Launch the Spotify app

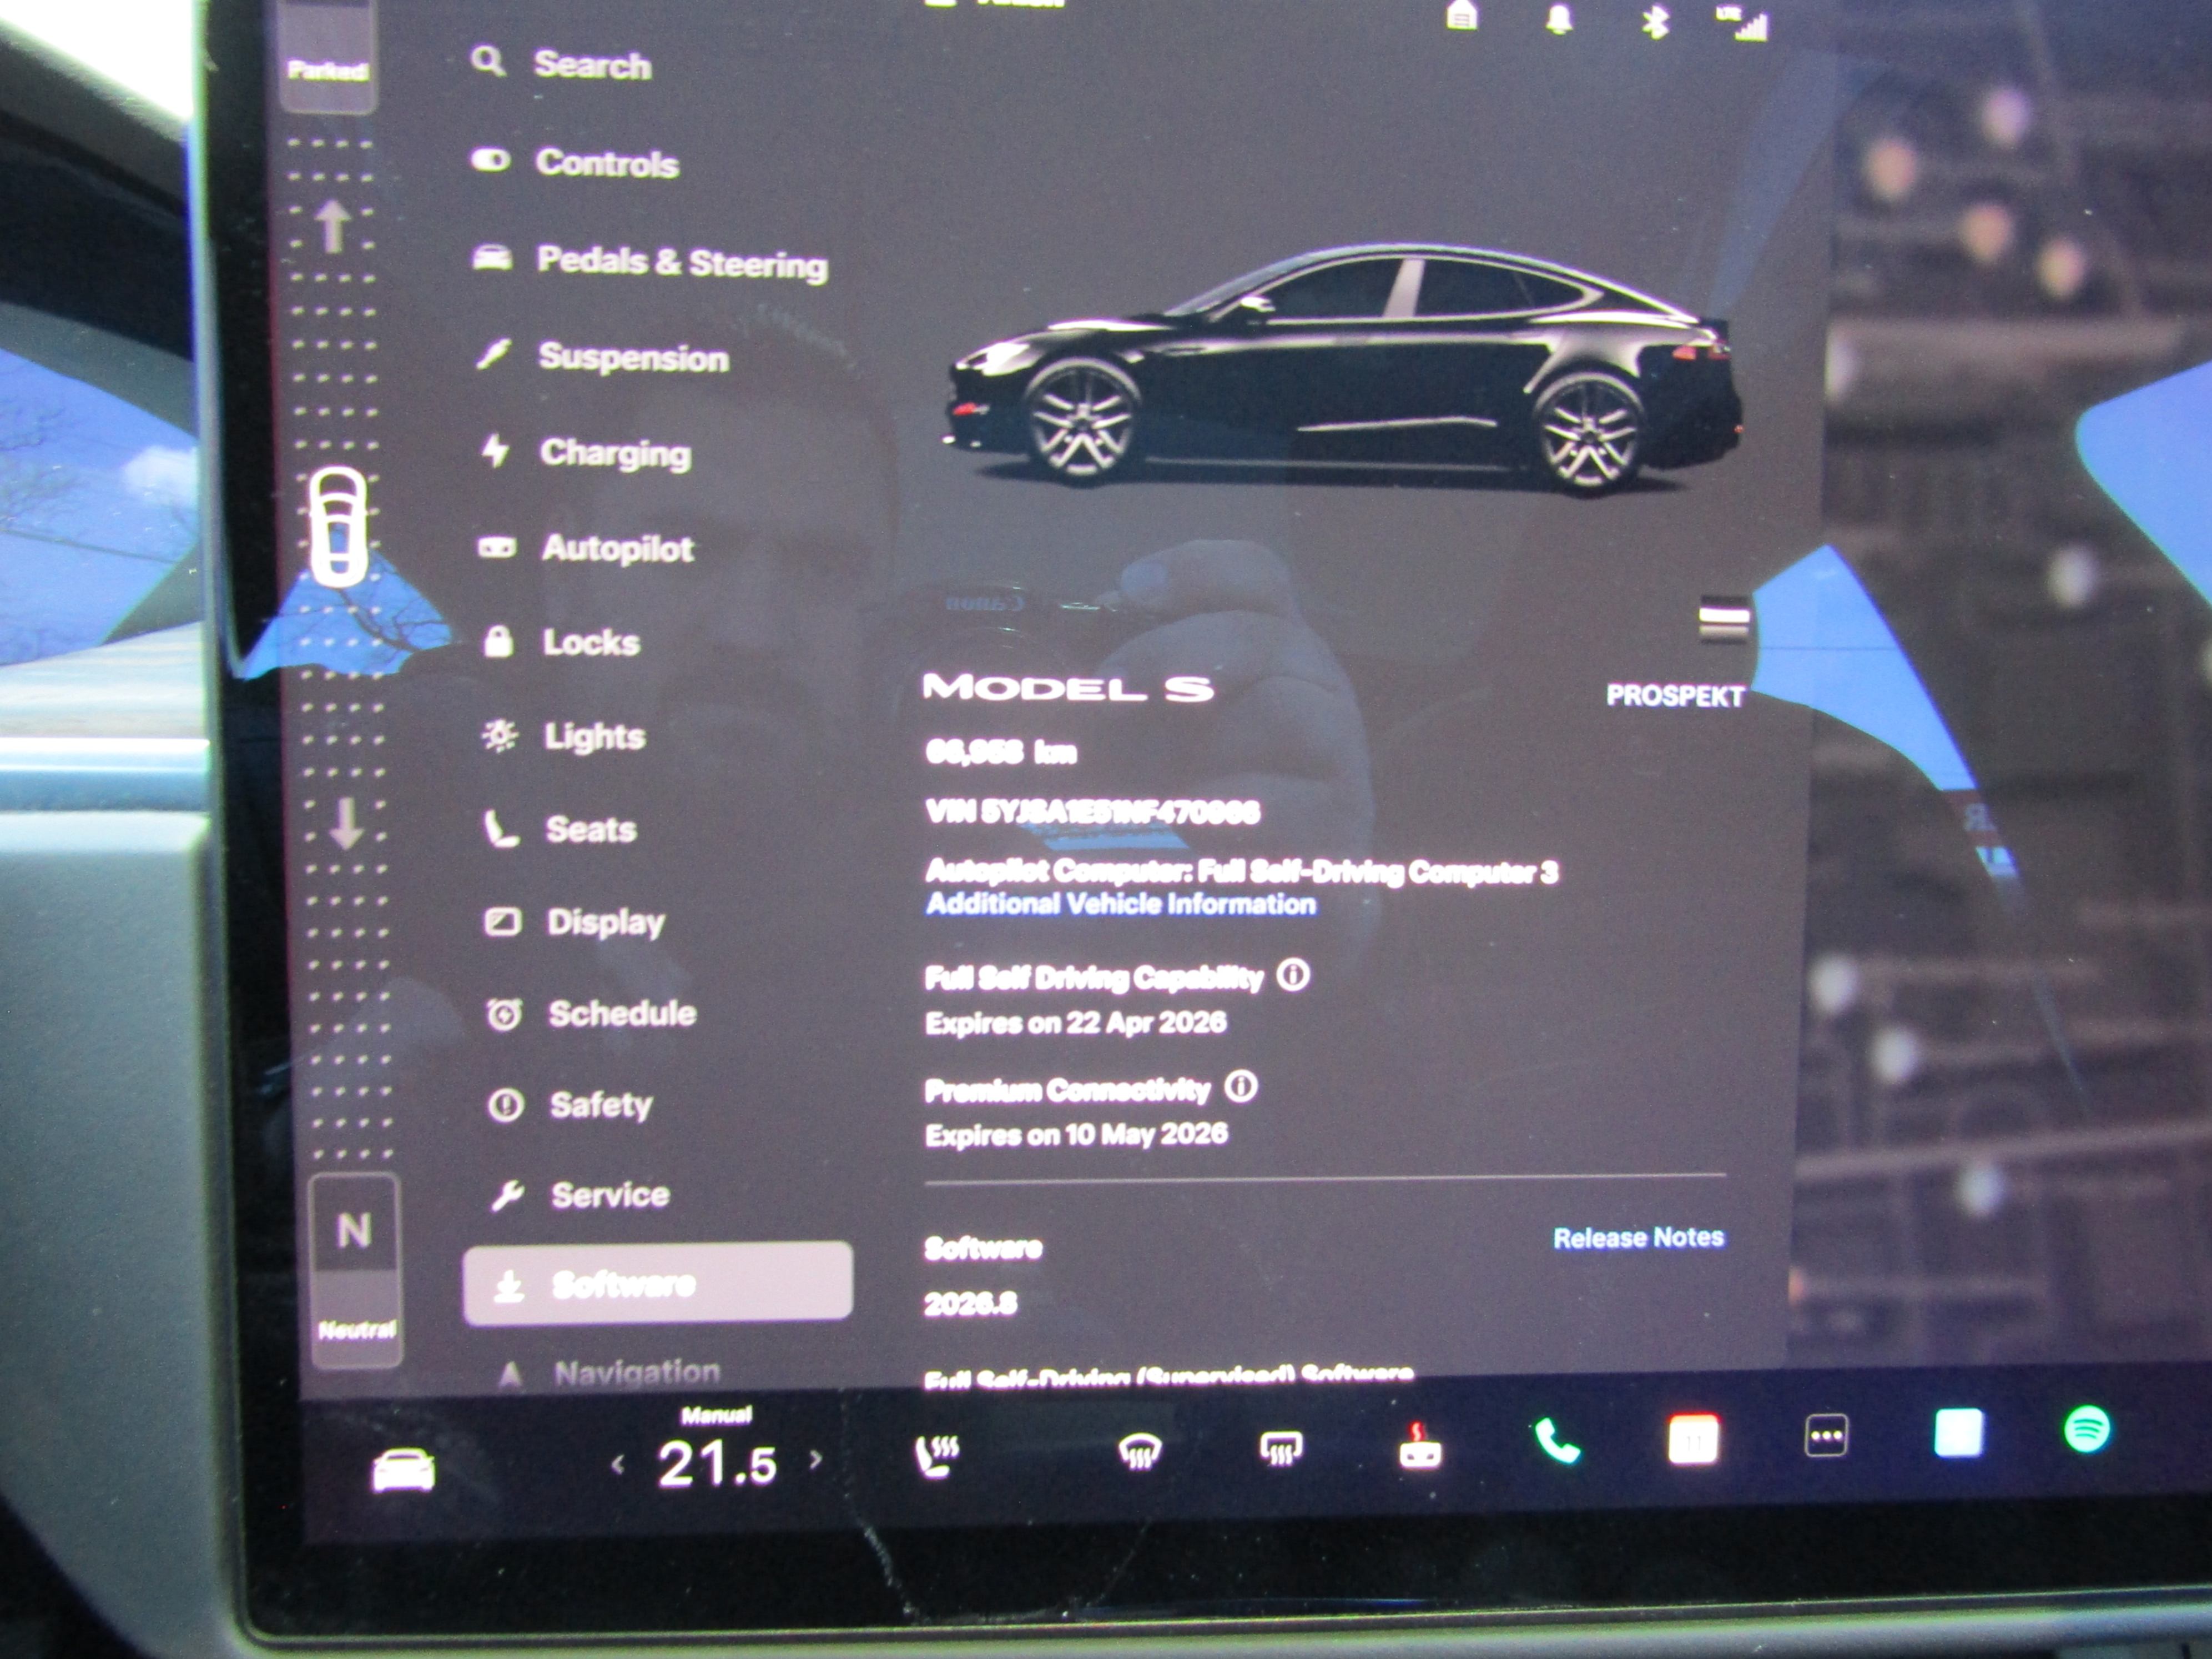click(2087, 1428)
